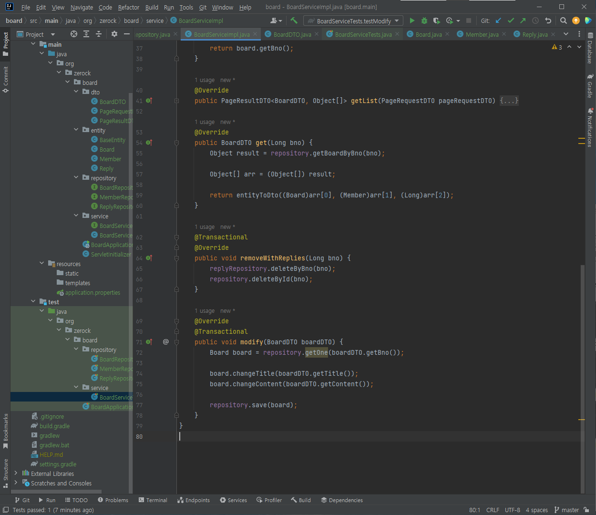Open the Refactor menu
This screenshot has height=515, width=596.
pos(128,7)
